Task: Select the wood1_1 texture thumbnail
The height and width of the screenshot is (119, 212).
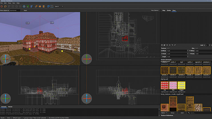Action: point(190,70)
